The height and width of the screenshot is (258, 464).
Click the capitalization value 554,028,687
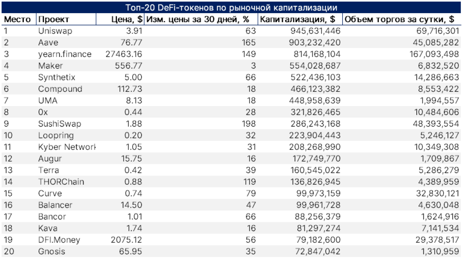[315, 66]
